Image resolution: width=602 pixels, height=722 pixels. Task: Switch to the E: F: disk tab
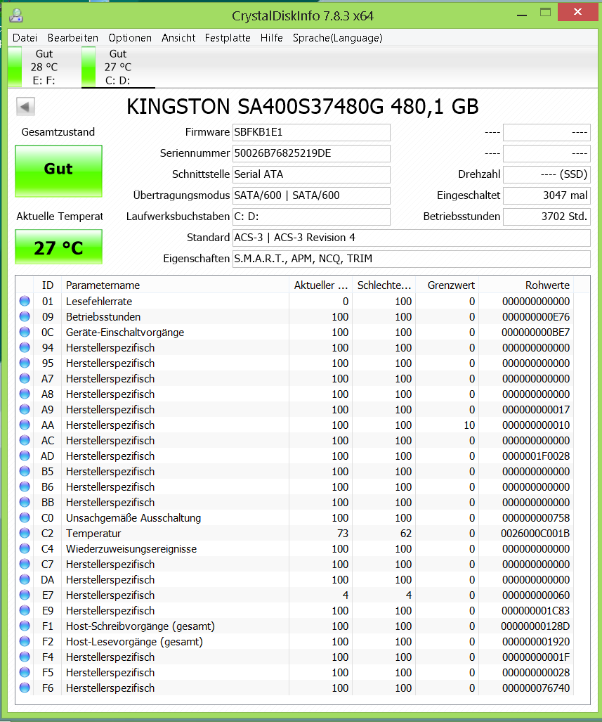pyautogui.click(x=44, y=67)
